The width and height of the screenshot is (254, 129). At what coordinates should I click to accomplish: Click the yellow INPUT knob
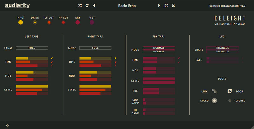tap(21, 22)
